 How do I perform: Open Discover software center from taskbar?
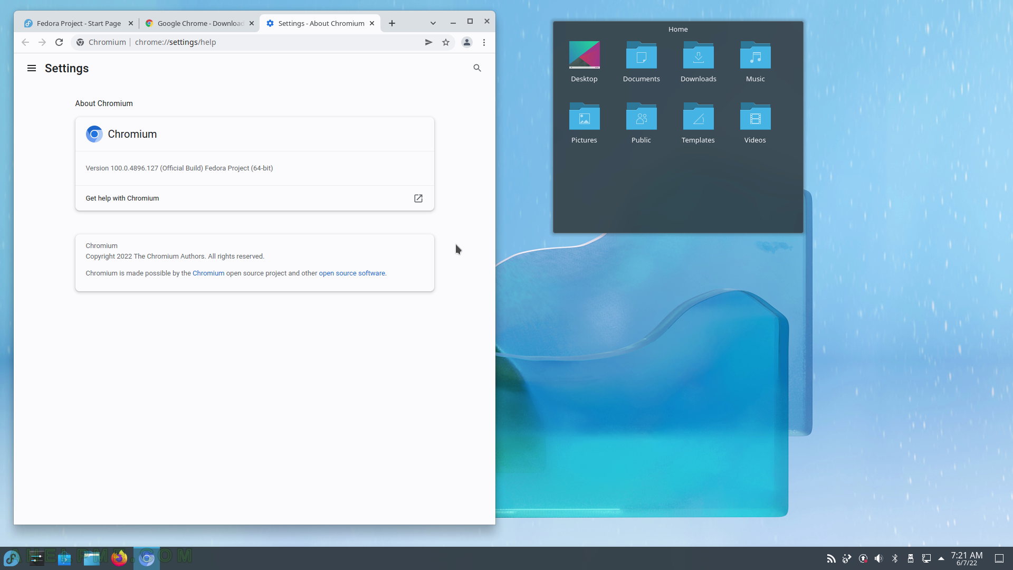[64, 558]
